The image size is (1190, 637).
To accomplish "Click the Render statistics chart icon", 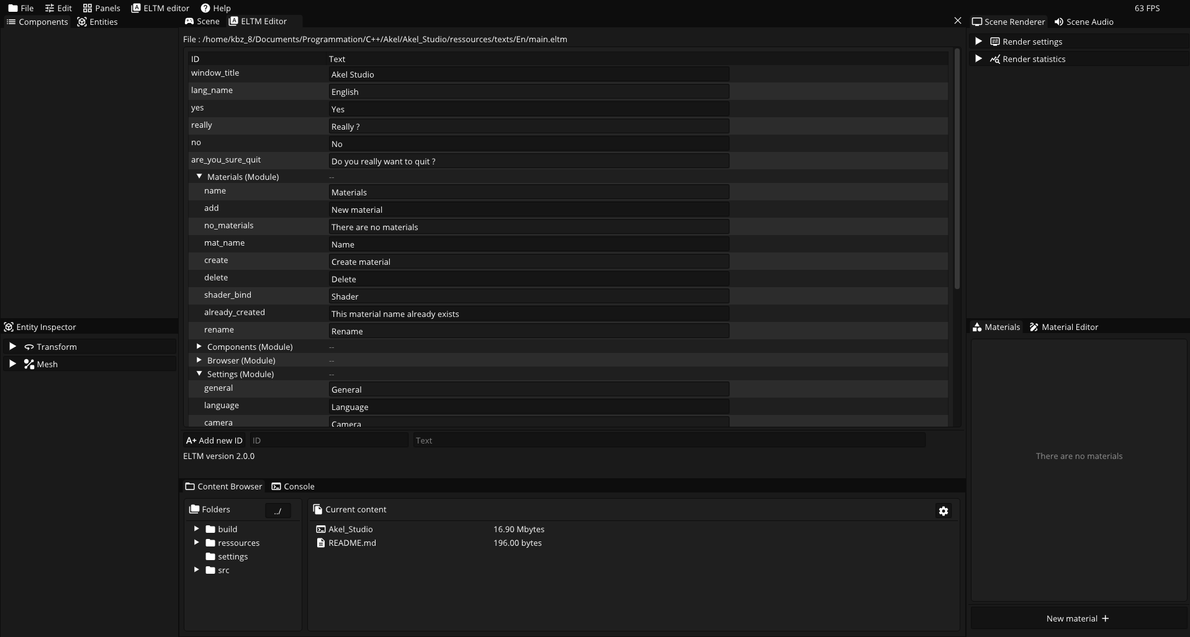I will [x=994, y=59].
